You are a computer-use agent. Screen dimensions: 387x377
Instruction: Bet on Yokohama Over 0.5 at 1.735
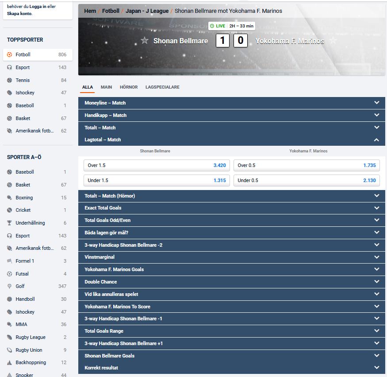(x=307, y=165)
